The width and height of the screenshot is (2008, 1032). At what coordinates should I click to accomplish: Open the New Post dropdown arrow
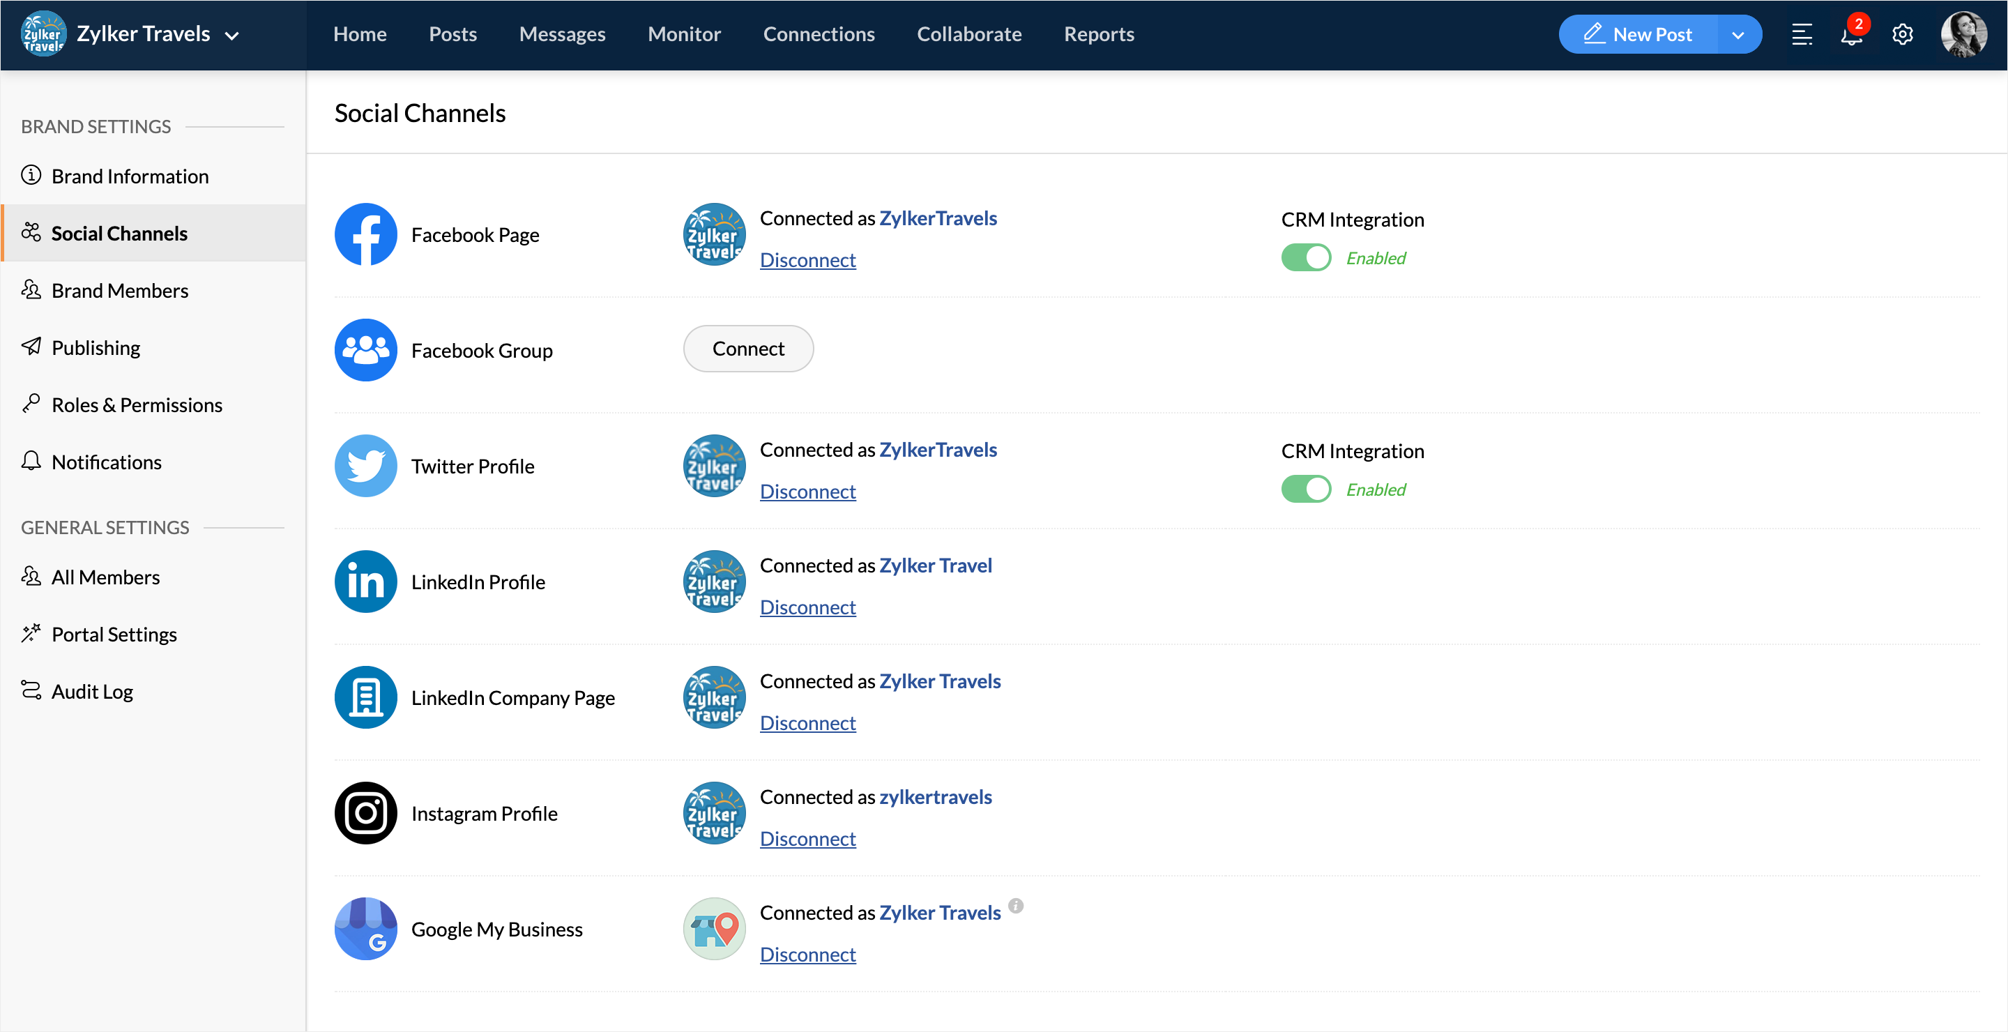click(x=1737, y=35)
